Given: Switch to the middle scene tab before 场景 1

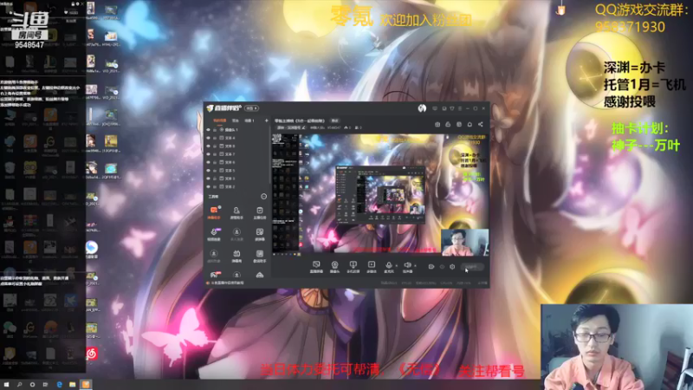Looking at the screenshot, I should [x=236, y=120].
